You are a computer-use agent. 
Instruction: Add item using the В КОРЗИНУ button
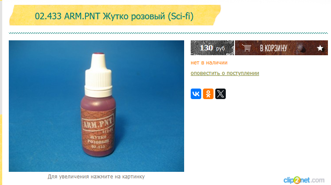click(274, 48)
